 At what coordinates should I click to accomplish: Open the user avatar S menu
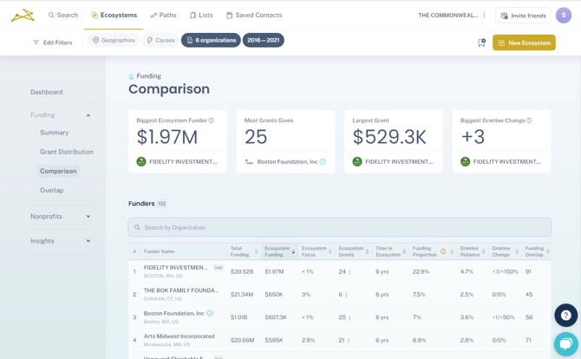[564, 16]
